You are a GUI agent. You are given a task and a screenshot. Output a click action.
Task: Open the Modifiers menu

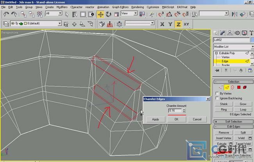(62, 7)
